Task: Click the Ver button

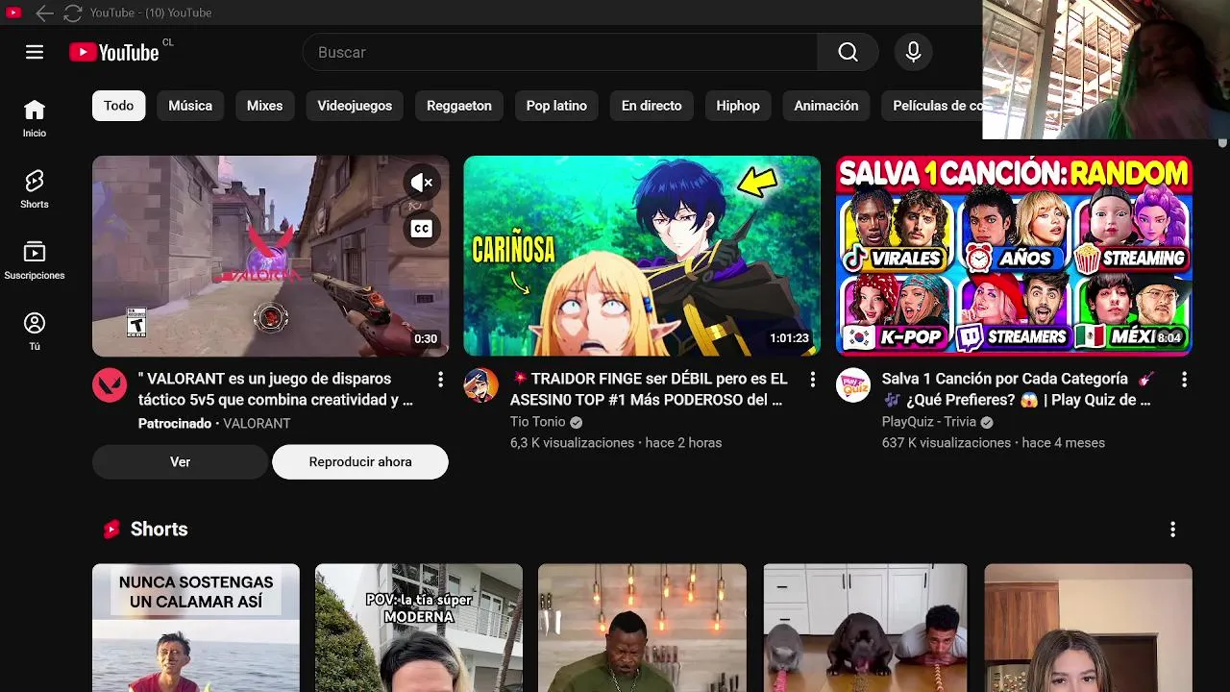Action: (x=180, y=462)
